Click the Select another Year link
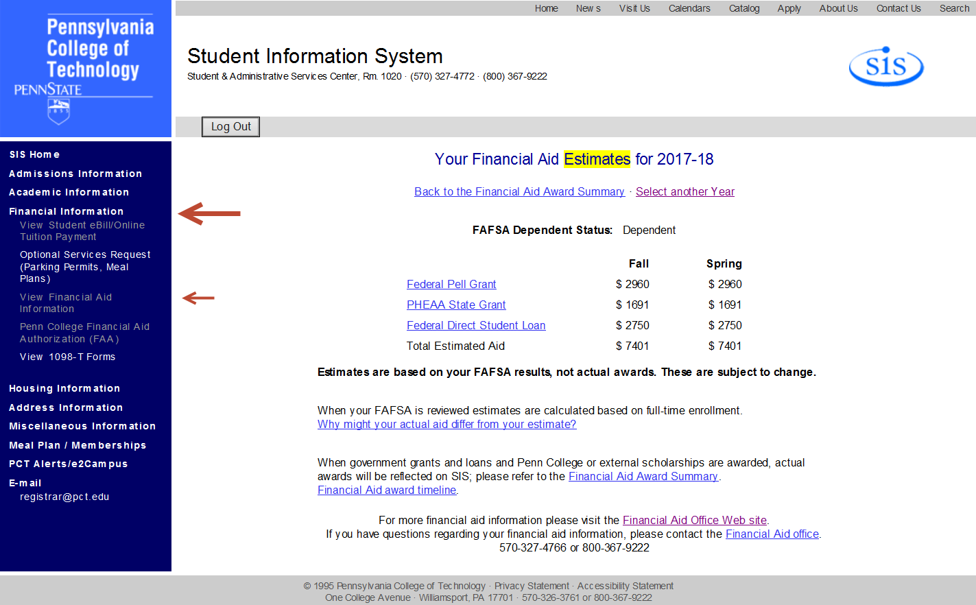This screenshot has height=605, width=976. (x=685, y=191)
